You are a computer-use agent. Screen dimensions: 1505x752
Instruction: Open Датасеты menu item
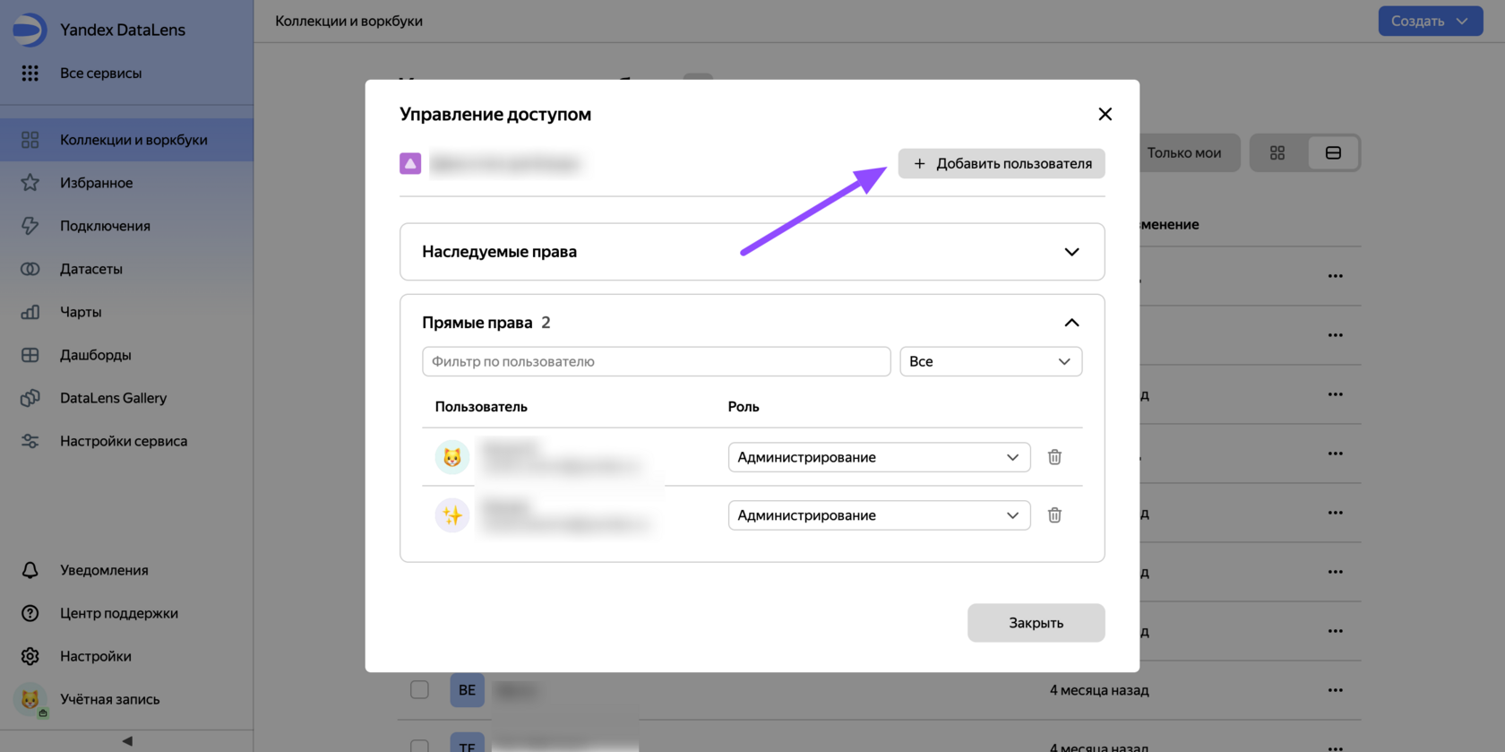[127, 269]
